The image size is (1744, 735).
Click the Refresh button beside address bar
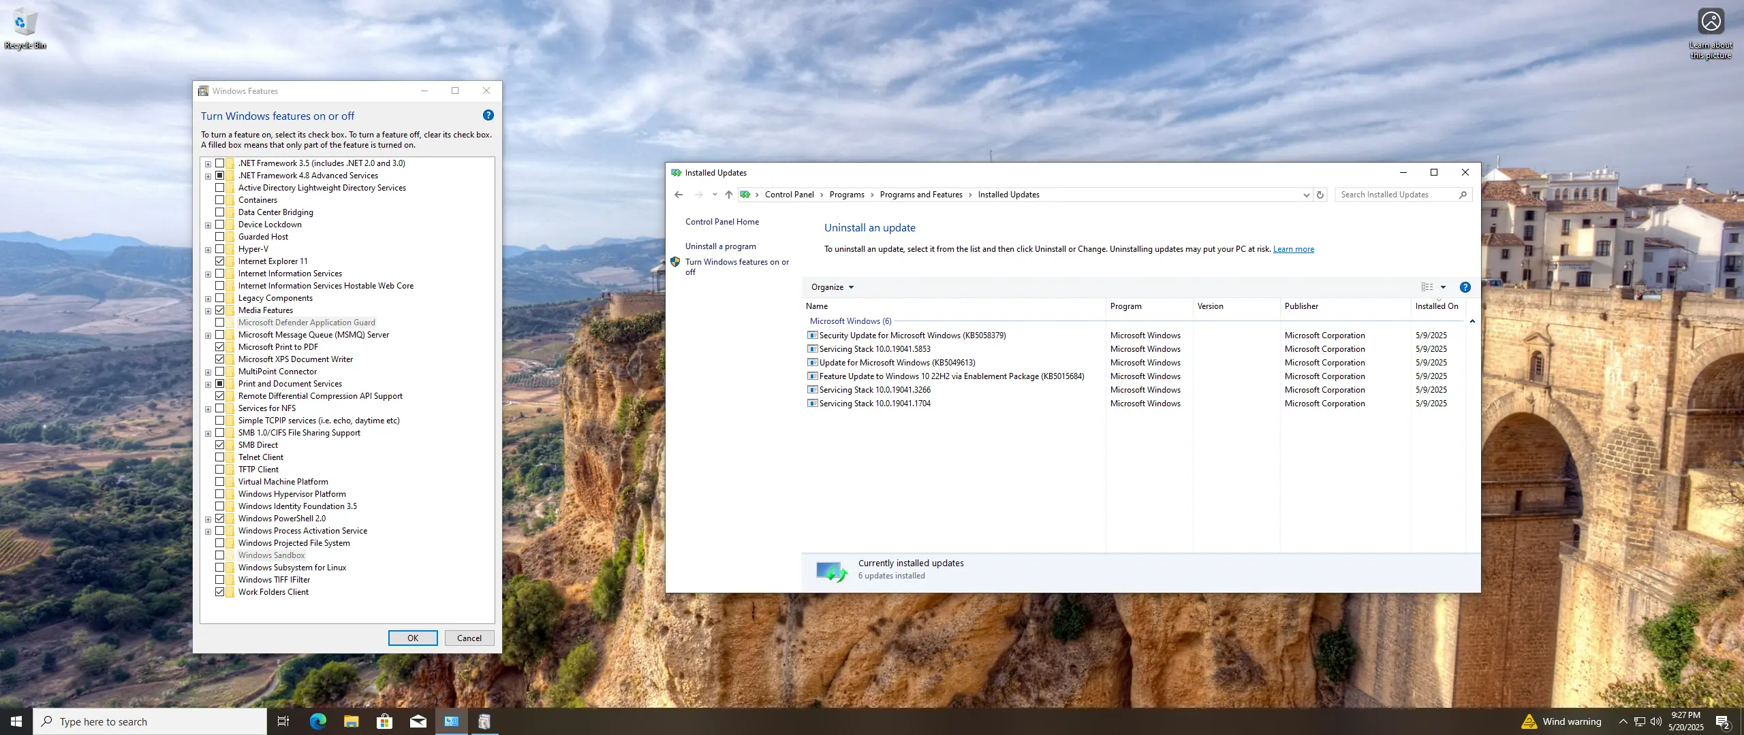(x=1320, y=195)
